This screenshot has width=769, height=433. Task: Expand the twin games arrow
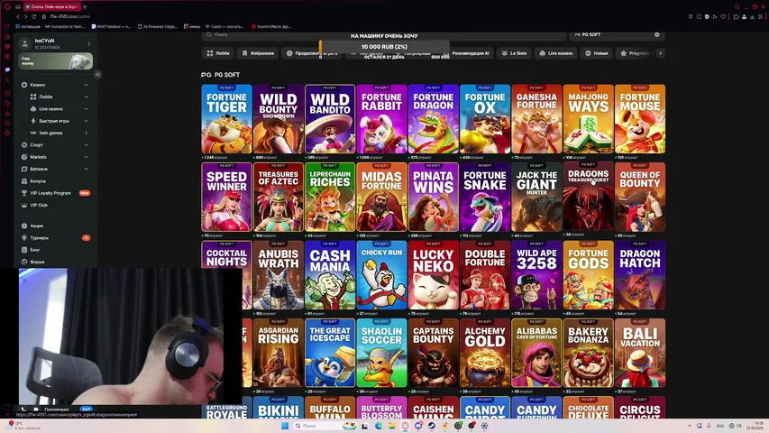click(87, 133)
